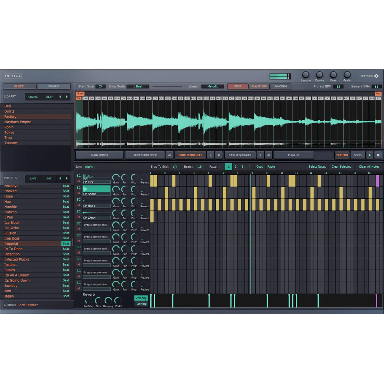
Task: Click the master level meter slider
Action: (x=280, y=76)
